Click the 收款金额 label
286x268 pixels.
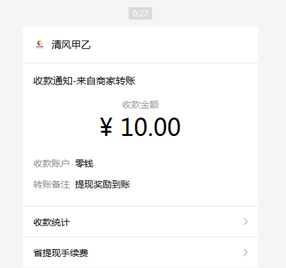point(140,105)
